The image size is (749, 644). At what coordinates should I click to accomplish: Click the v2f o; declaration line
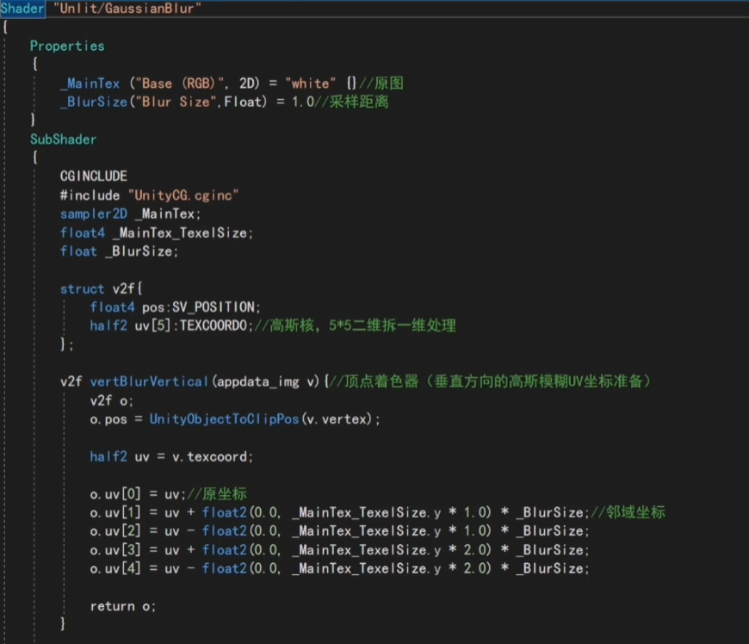click(x=112, y=400)
